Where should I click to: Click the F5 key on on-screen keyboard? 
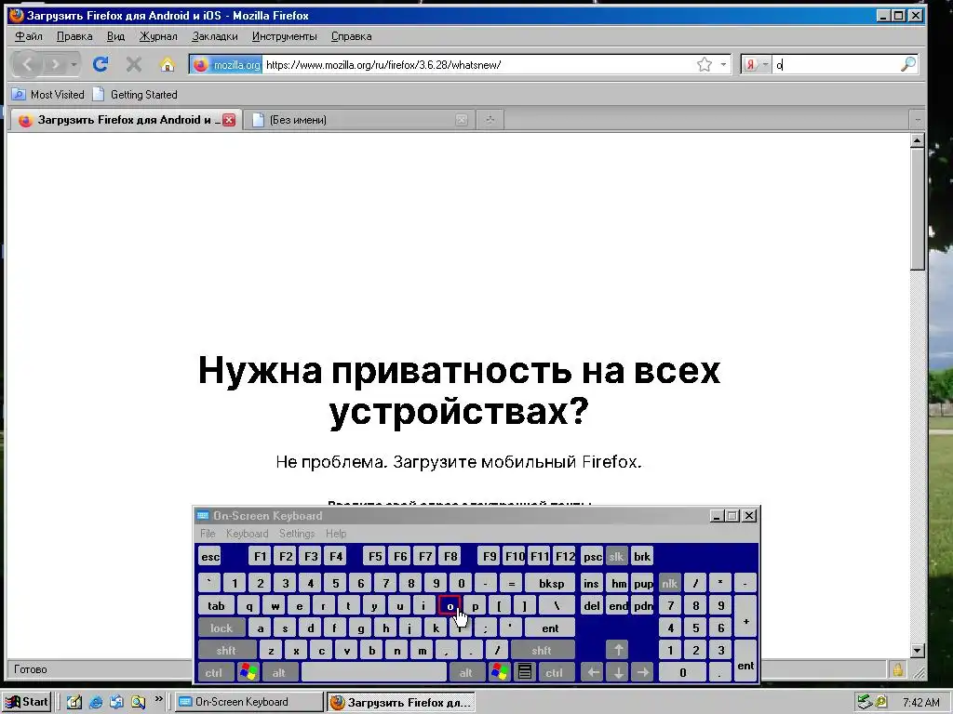(x=375, y=557)
